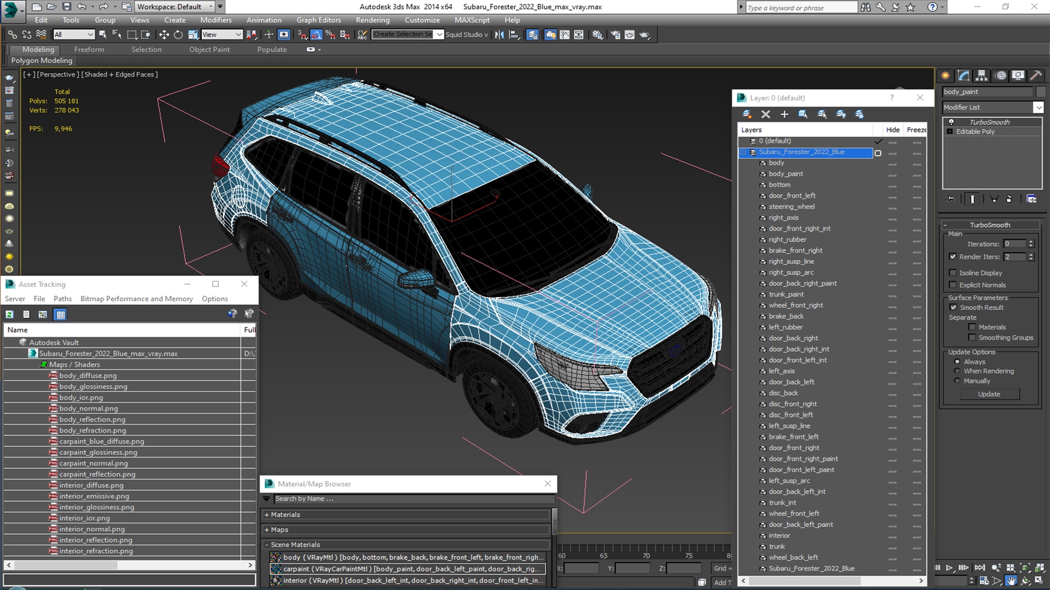1050x590 pixels.
Task: Select the Select and Move tool
Action: tap(164, 34)
